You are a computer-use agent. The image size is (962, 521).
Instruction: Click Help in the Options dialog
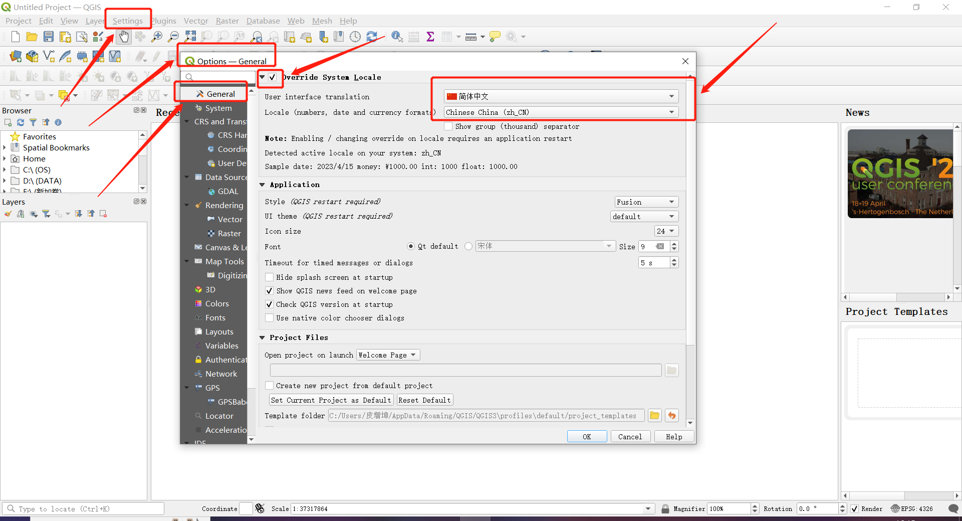674,437
